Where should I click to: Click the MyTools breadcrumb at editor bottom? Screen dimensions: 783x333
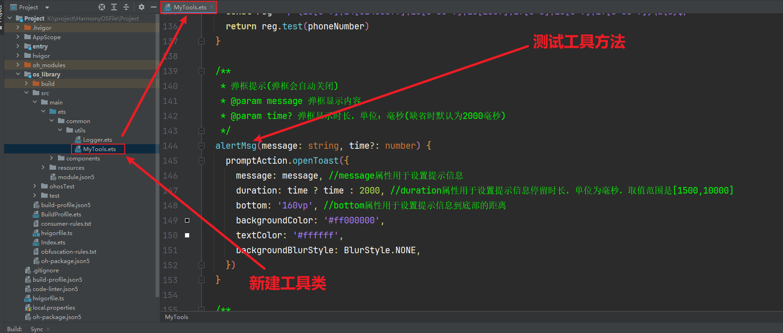[177, 317]
